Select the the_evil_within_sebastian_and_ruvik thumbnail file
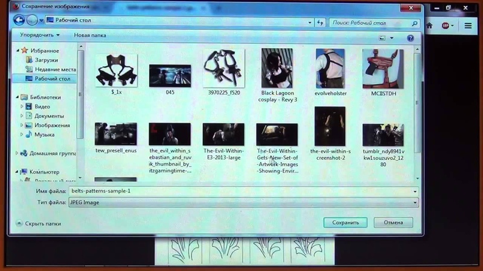Viewport: 483px width, 271px height. [x=170, y=134]
